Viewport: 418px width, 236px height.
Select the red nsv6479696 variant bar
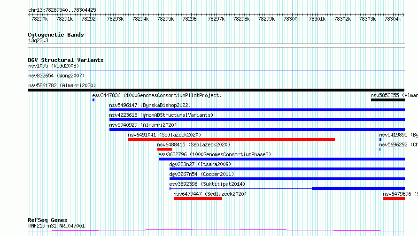394,198
